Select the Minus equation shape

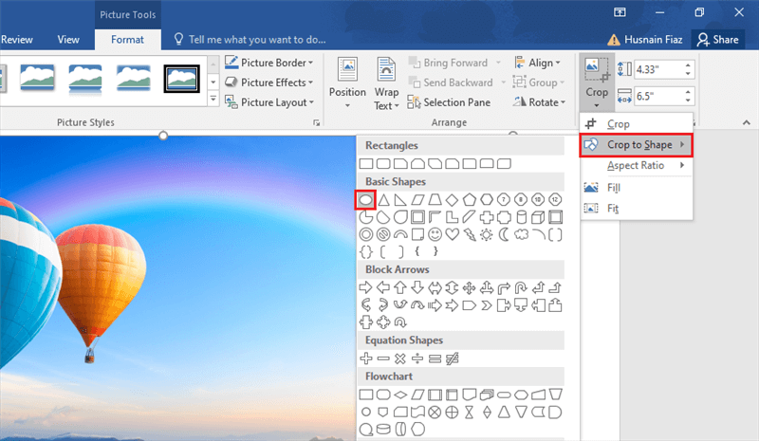[x=383, y=358]
